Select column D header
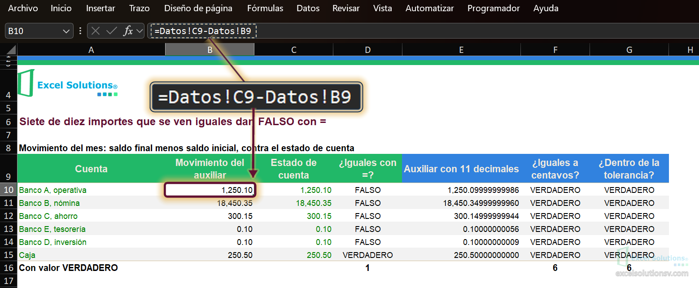 click(367, 50)
